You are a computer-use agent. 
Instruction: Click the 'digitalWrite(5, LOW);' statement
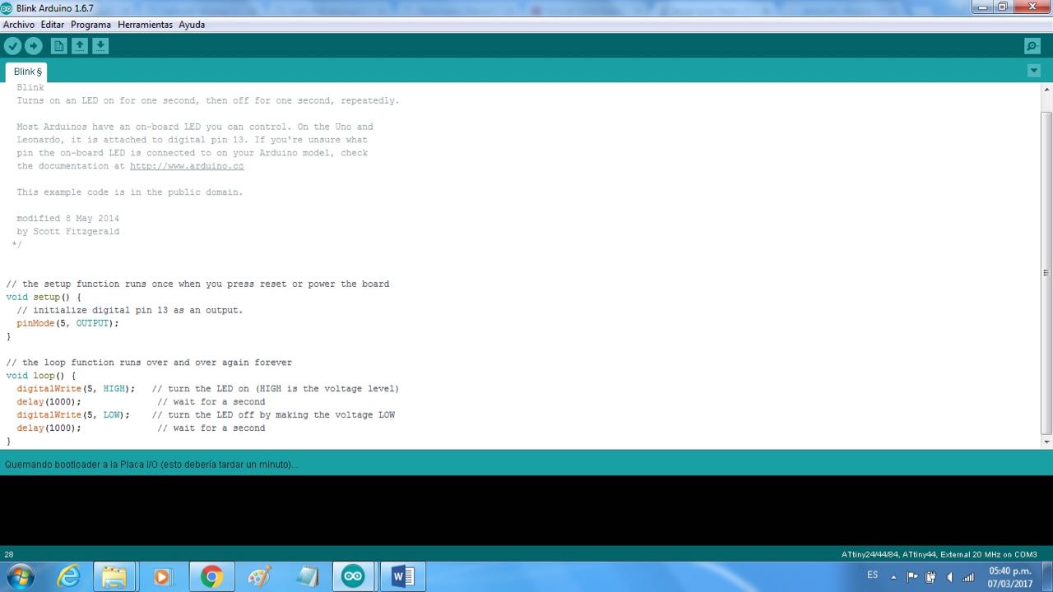[73, 415]
